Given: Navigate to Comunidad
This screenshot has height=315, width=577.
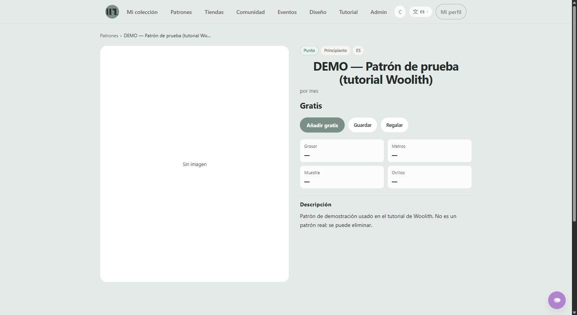Looking at the screenshot, I should (x=250, y=12).
